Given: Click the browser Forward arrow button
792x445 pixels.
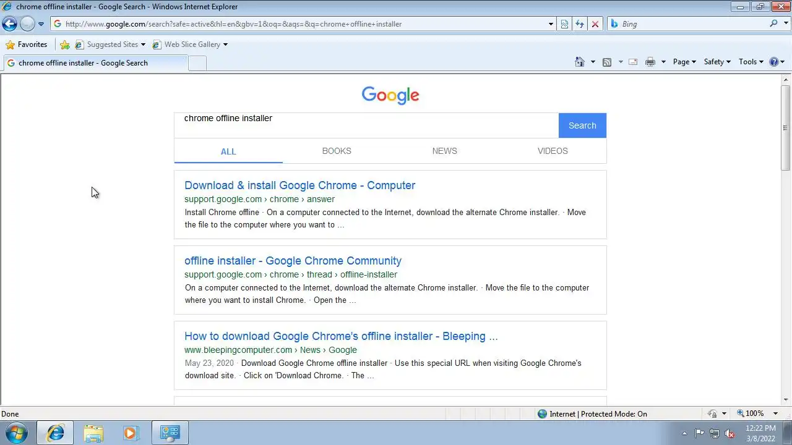Looking at the screenshot, I should pyautogui.click(x=27, y=24).
